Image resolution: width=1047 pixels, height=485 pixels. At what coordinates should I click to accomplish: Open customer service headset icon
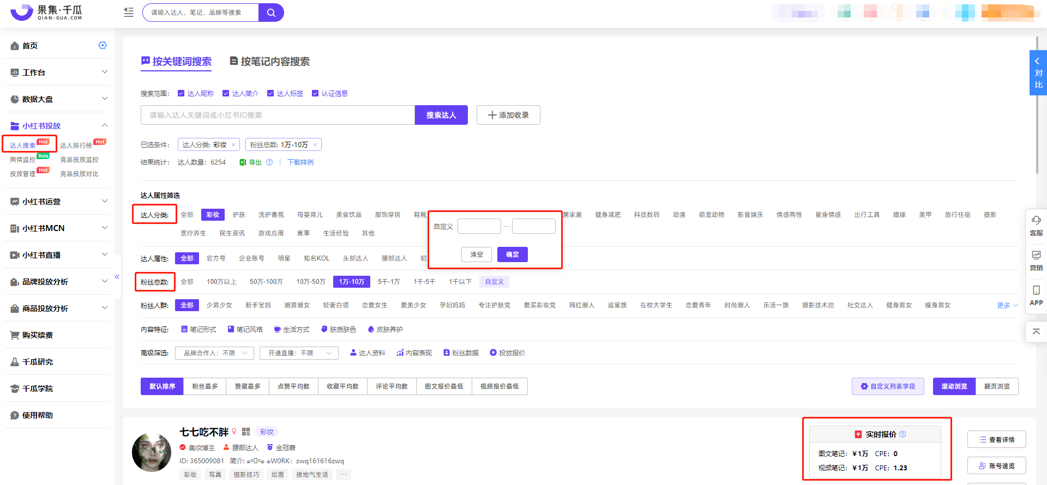1036,220
